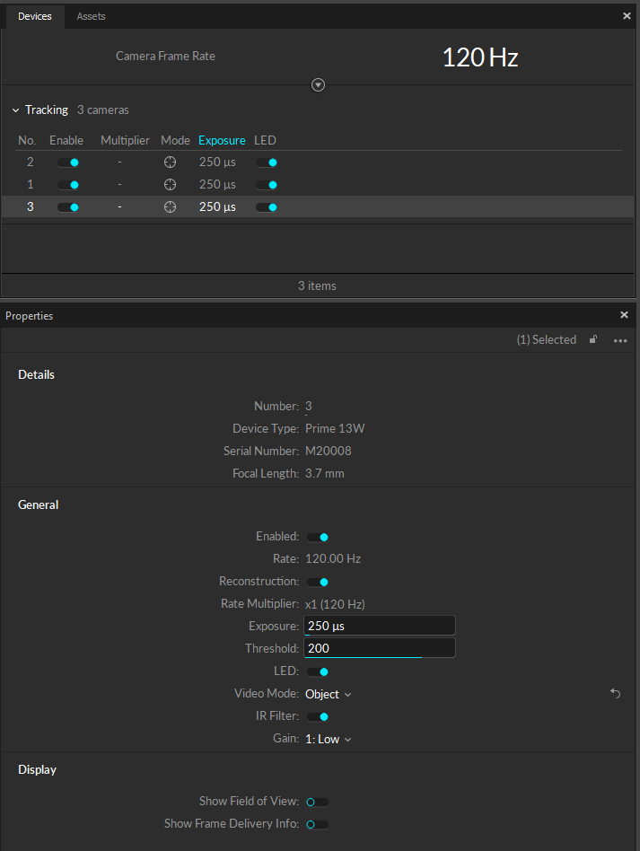Open the Properties options ellipsis menu
Screen dimensions: 640x851
click(619, 339)
